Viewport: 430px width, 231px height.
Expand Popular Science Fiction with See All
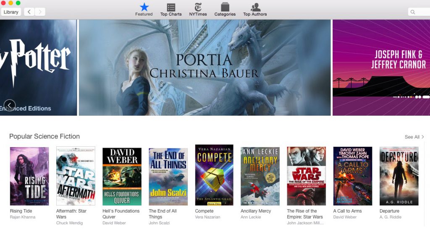point(414,137)
